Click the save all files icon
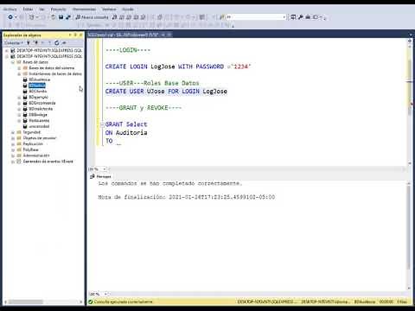 tap(68, 17)
